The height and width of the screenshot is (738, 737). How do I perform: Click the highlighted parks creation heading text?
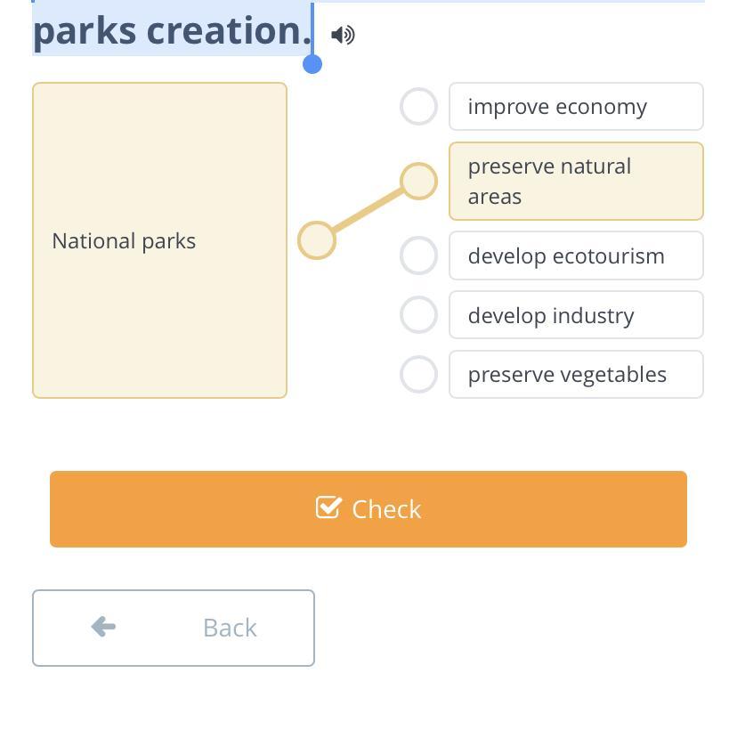[173, 30]
